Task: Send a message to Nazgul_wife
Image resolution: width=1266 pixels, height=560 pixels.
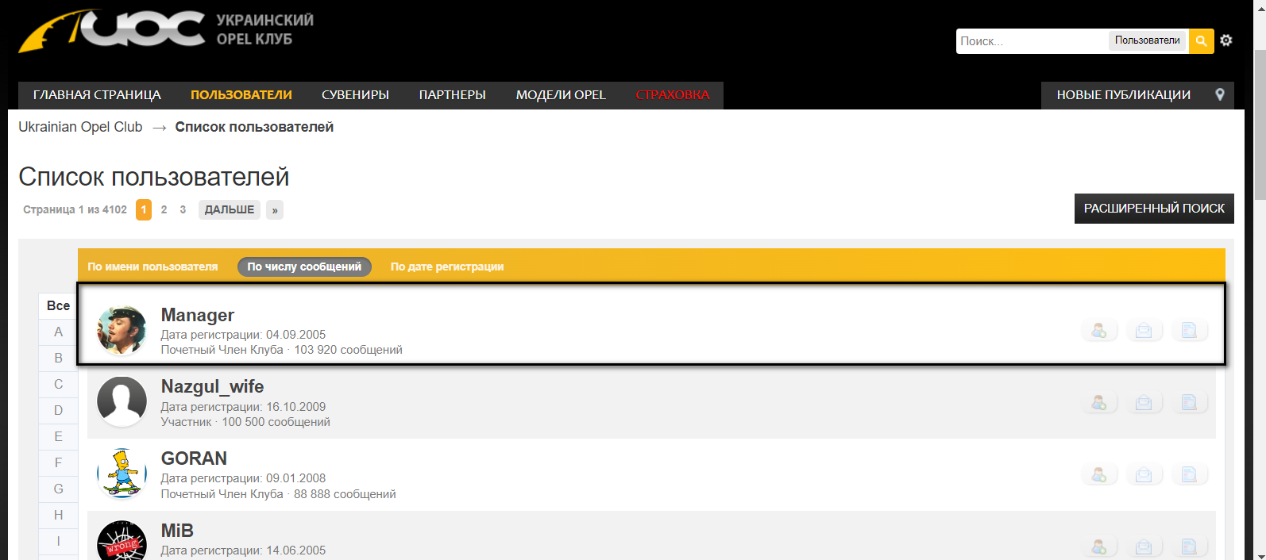Action: pos(1144,403)
